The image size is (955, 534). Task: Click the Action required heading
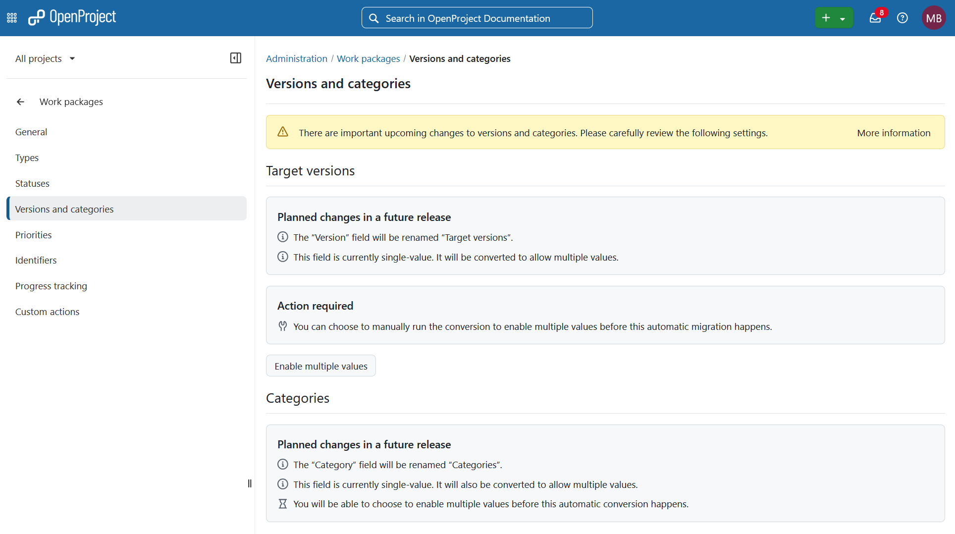[x=315, y=306]
